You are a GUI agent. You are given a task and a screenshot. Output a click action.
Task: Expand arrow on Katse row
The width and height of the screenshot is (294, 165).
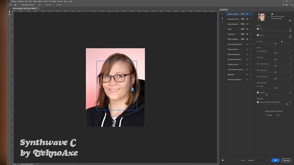pyautogui.click(x=291, y=57)
